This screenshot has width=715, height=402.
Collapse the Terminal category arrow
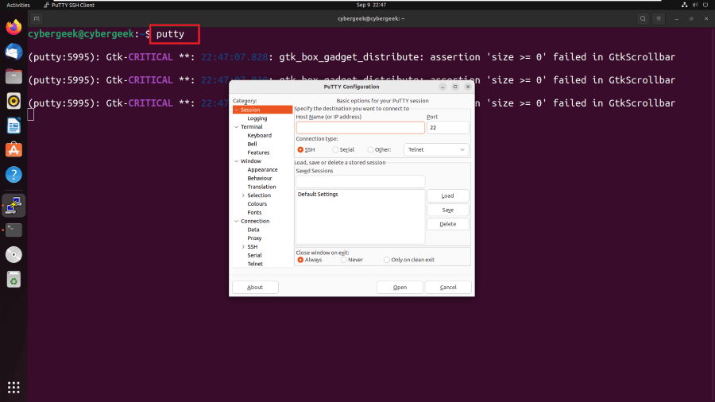236,127
